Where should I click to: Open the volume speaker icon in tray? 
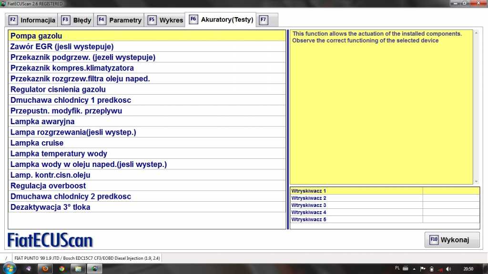[x=447, y=269]
